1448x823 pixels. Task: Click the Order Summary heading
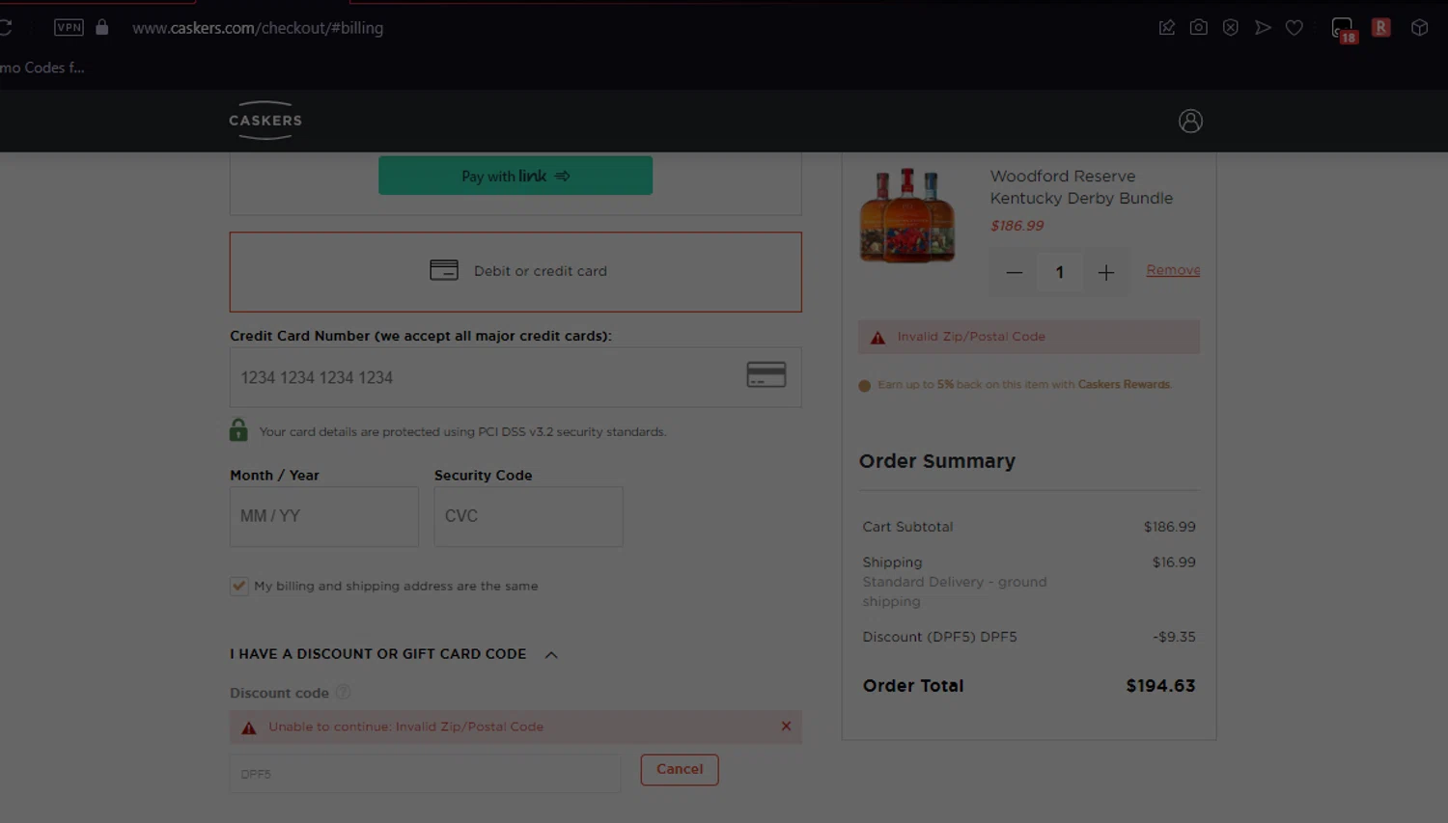pos(937,461)
